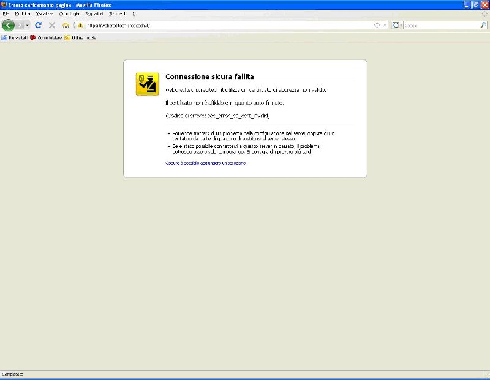
Task: Click the Firefox icon in the title bar
Action: pos(4,4)
